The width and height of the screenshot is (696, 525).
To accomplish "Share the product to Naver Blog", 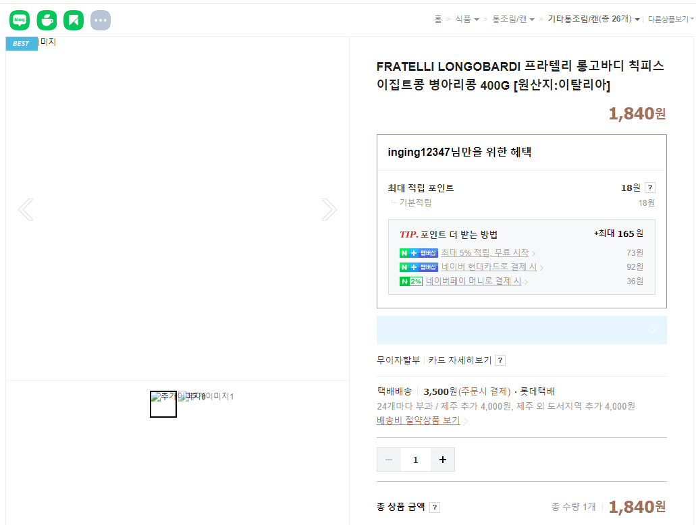I will pyautogui.click(x=19, y=20).
